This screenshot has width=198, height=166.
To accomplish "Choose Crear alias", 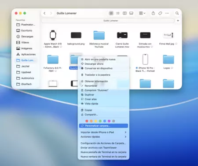I will 103,99.
